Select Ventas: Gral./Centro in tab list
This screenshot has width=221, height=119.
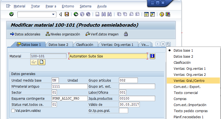tap(193, 81)
